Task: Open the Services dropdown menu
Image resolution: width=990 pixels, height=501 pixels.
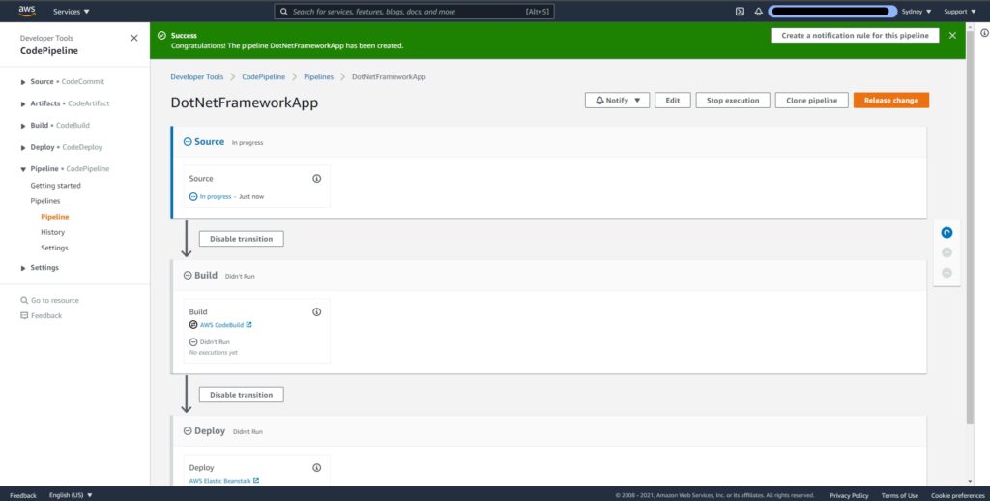Action: click(x=72, y=12)
